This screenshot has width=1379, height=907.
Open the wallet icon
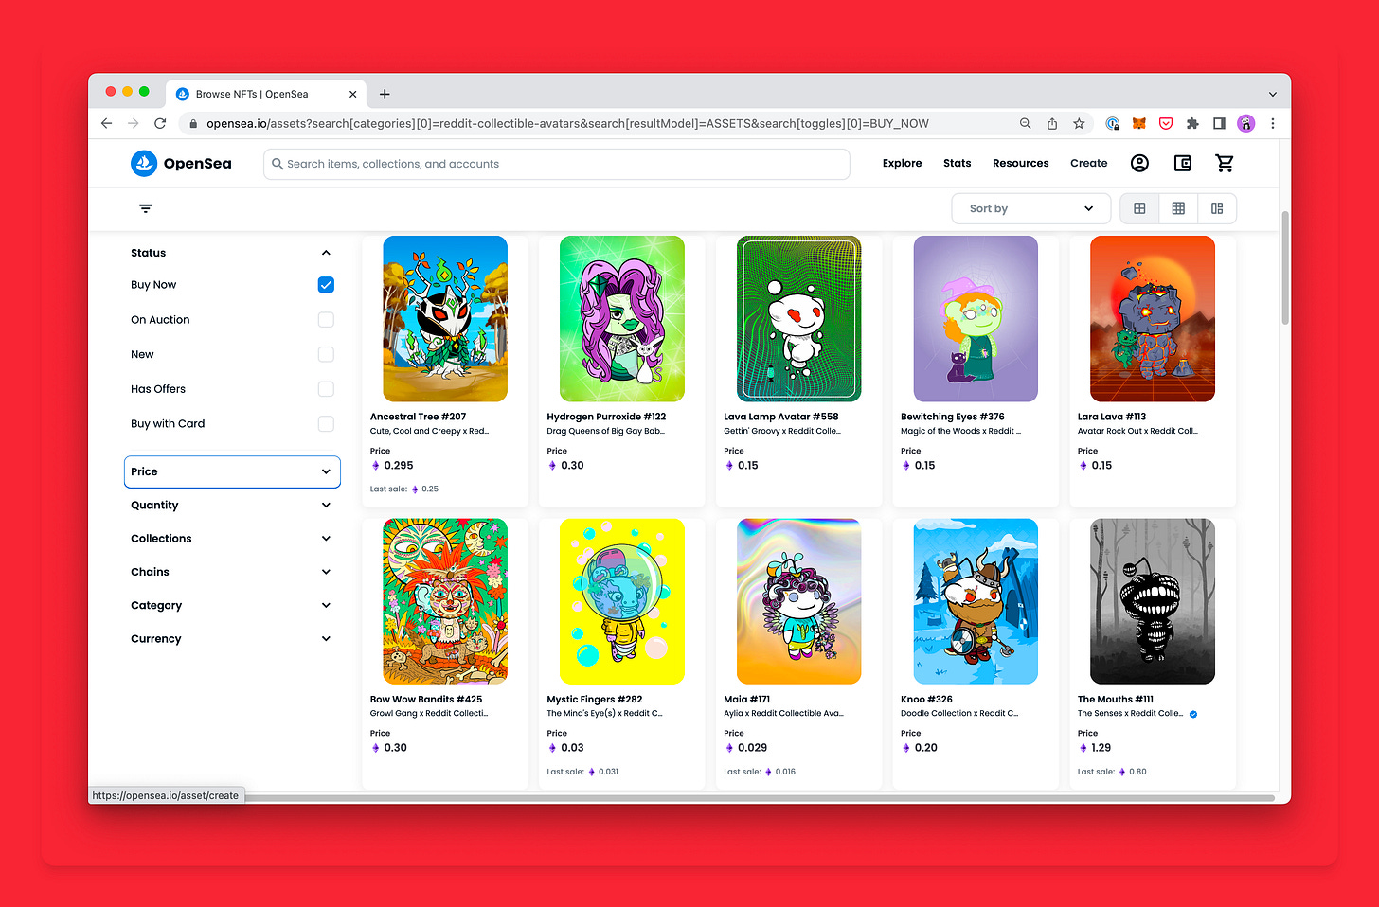pos(1182,164)
